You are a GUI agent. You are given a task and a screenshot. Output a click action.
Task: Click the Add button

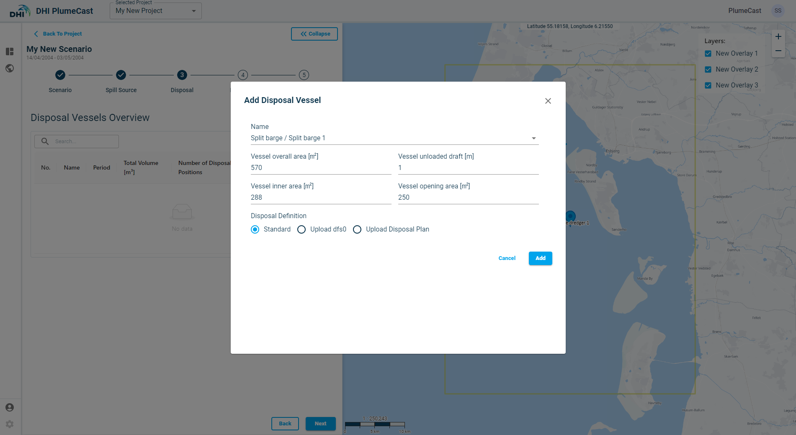[x=540, y=258]
